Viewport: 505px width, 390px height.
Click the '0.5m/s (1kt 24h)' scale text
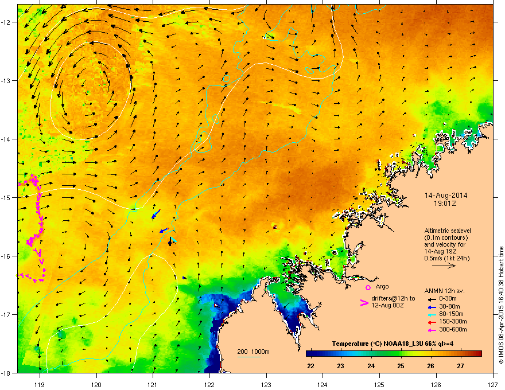click(x=446, y=258)
